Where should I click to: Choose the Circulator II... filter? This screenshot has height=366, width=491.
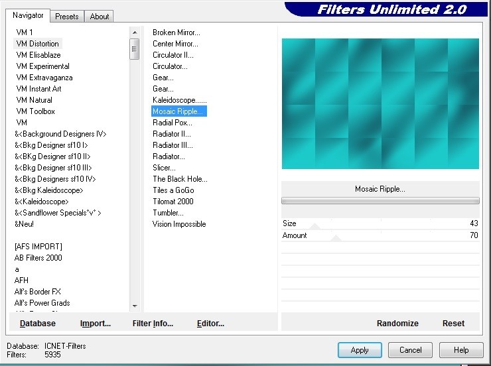(173, 55)
